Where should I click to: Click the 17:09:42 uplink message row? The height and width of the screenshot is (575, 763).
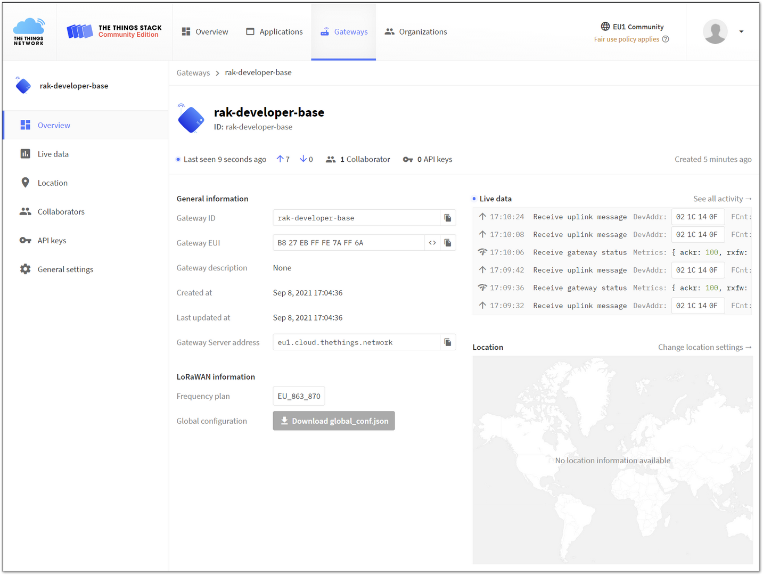click(612, 270)
